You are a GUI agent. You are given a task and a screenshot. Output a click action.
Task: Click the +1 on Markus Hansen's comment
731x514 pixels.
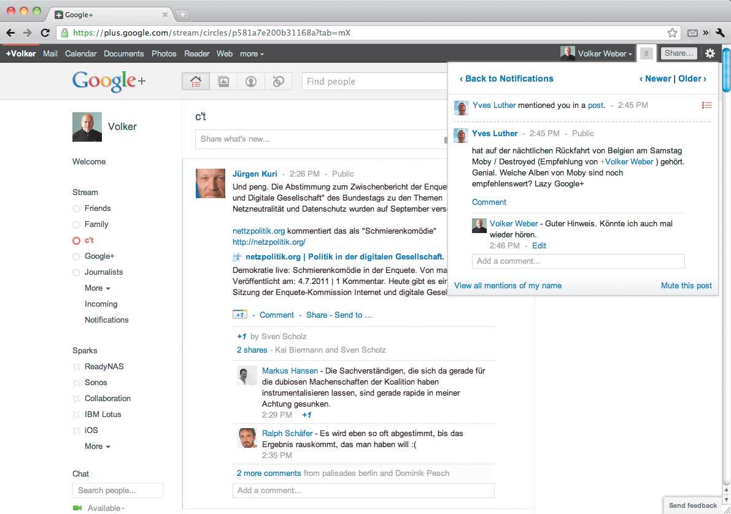(x=306, y=415)
